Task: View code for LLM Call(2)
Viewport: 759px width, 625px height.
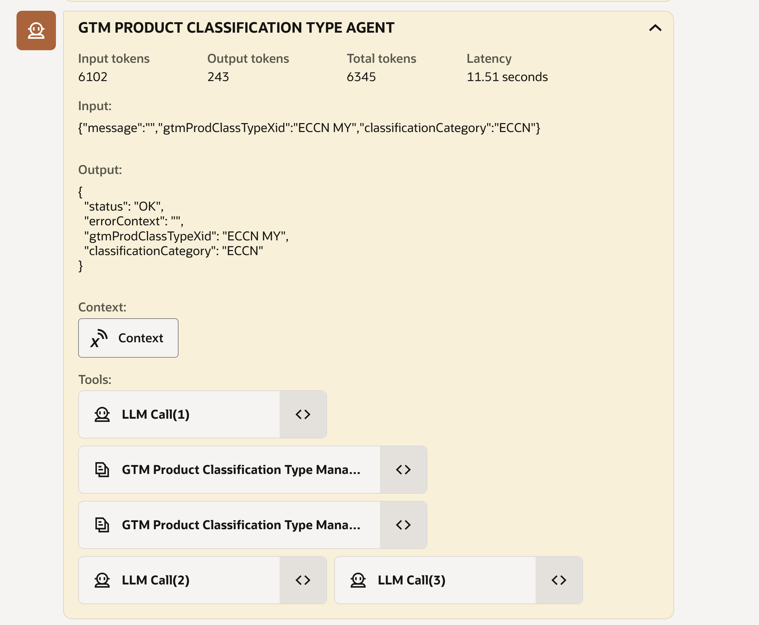Action: pyautogui.click(x=303, y=580)
